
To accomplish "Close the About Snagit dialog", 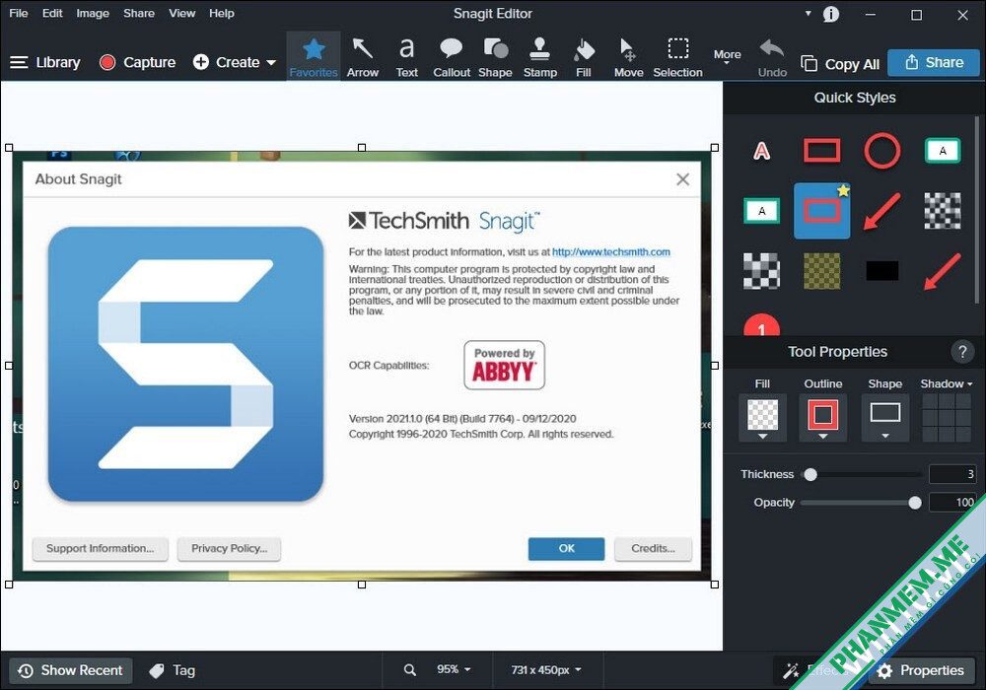I will point(683,179).
